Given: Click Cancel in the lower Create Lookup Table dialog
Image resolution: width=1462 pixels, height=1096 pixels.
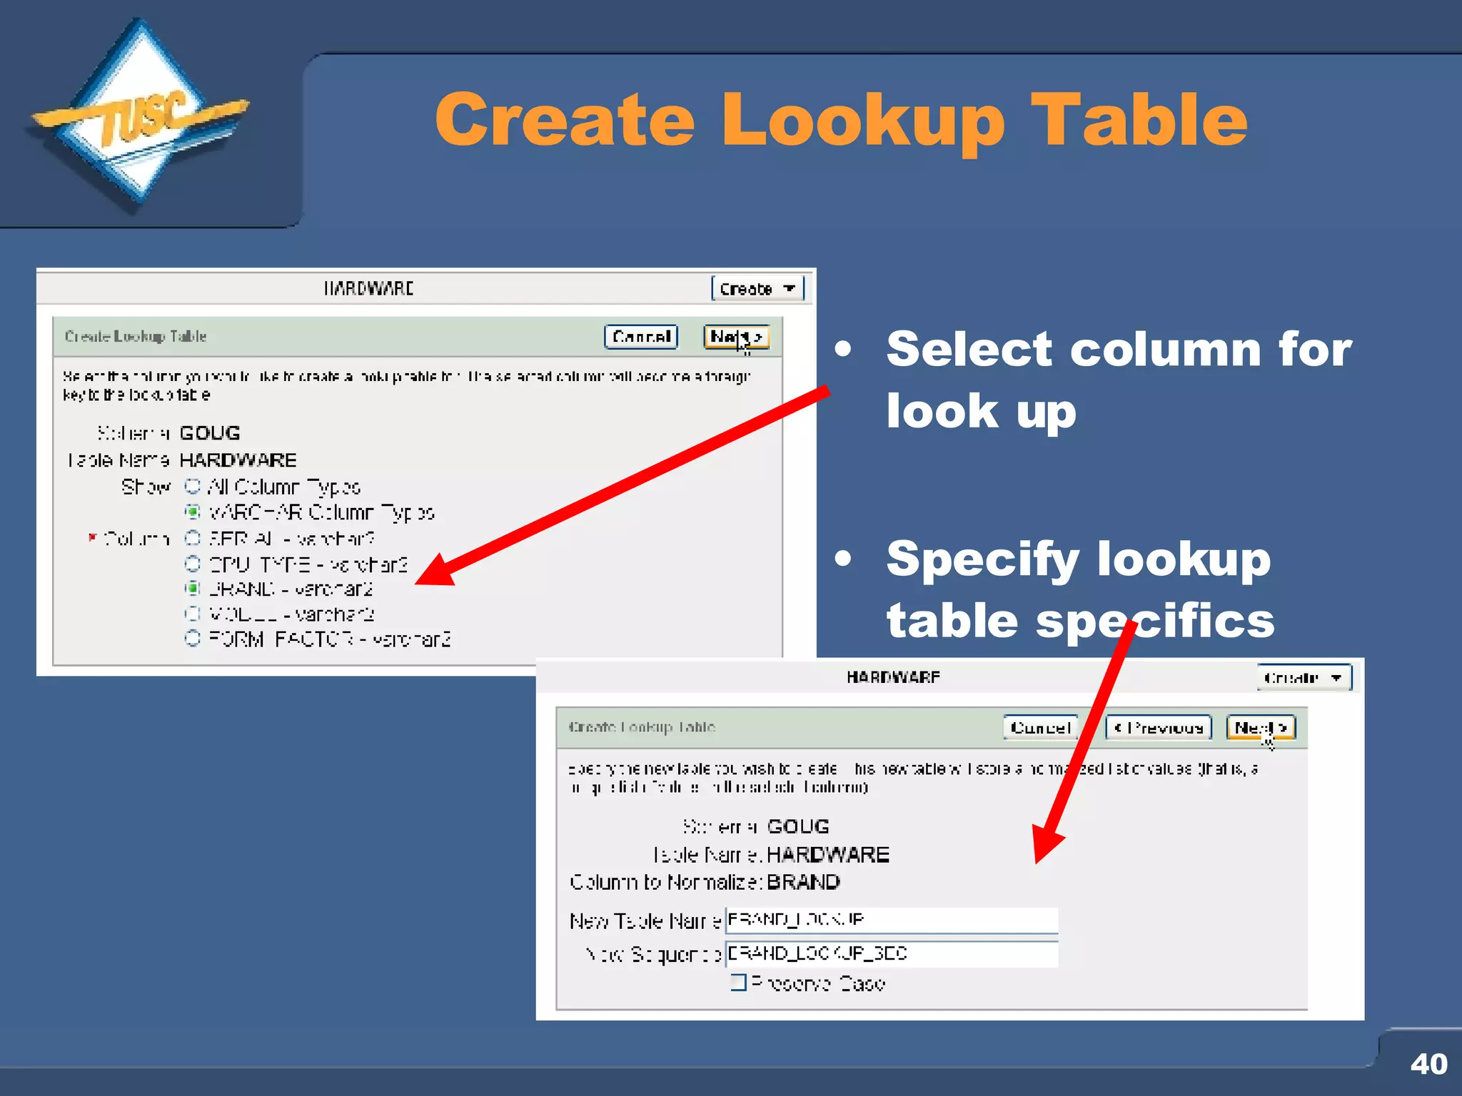Looking at the screenshot, I should (x=1040, y=728).
